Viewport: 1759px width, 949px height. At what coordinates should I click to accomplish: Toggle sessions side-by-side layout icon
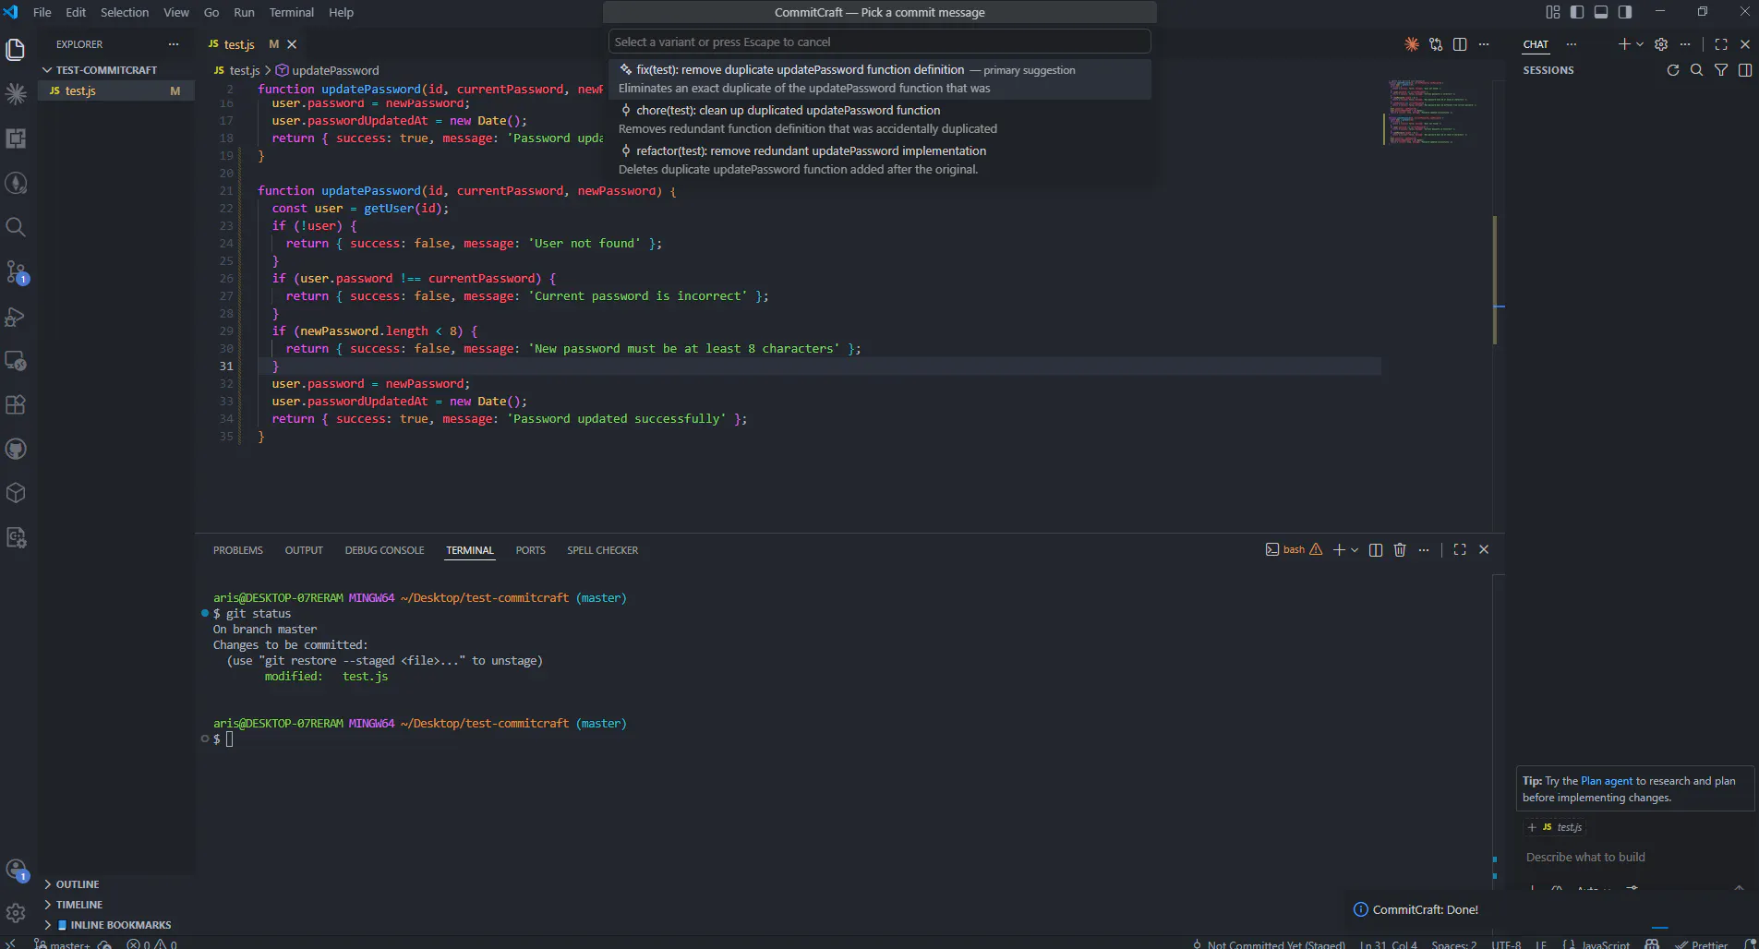[x=1745, y=70]
